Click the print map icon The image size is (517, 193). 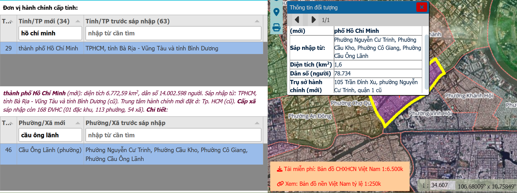point(276,27)
